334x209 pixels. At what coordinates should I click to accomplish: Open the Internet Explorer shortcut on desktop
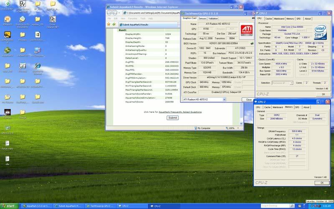38,69
